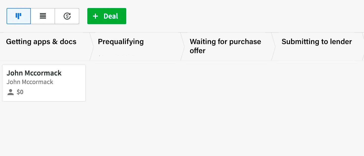
Task: Open the forecast view dollar icon
Action: click(x=67, y=16)
